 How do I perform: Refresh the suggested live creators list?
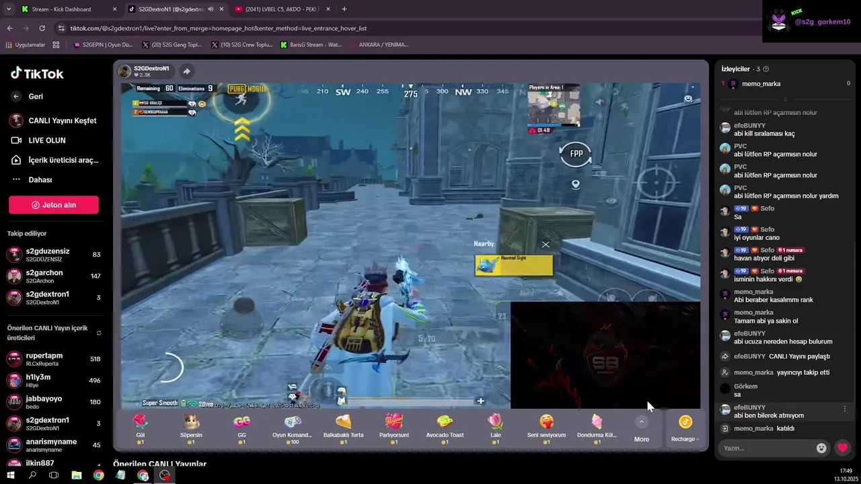coord(99,333)
